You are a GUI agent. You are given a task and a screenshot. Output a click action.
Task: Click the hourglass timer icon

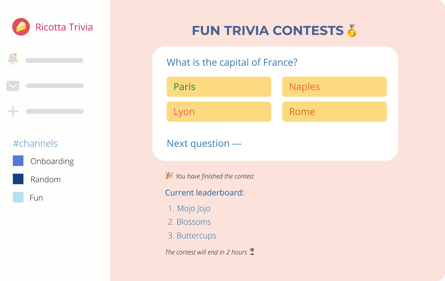[x=252, y=252]
